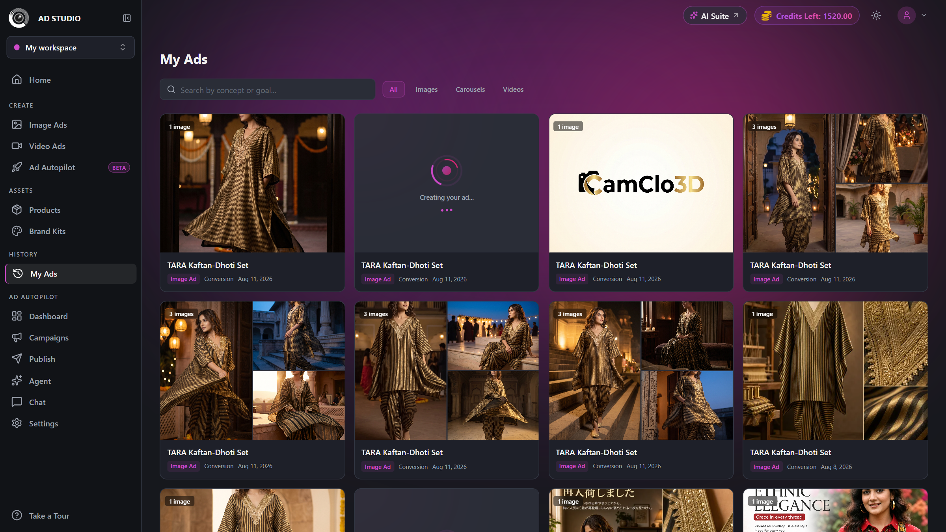Collapse the sidebar using the panel icon
The image size is (946, 532).
tap(127, 18)
